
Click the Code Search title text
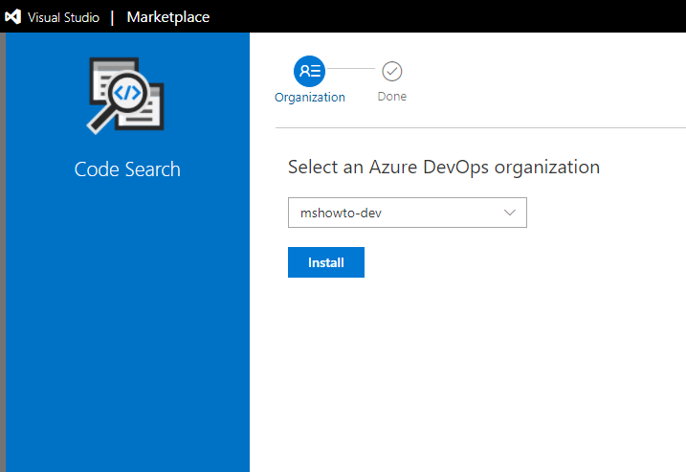click(127, 169)
